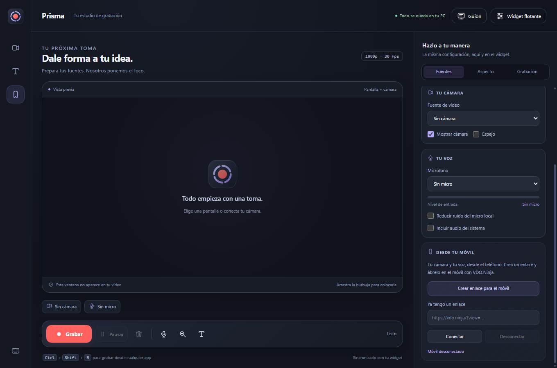Image resolution: width=557 pixels, height=368 pixels.
Task: Click the TU VOZ microphone icon heading
Action: pos(430,158)
